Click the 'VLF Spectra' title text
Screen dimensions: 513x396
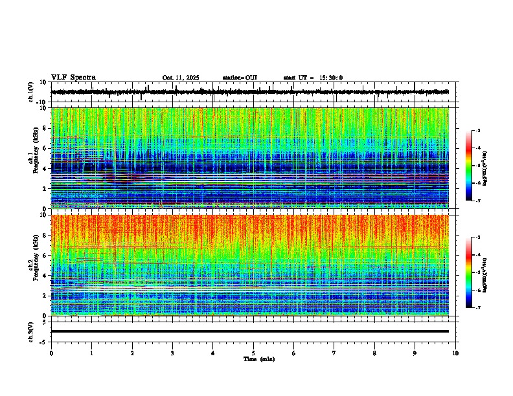click(73, 78)
